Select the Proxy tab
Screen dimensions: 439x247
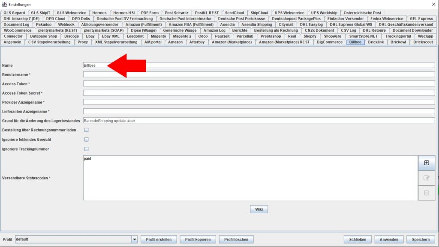(83, 42)
